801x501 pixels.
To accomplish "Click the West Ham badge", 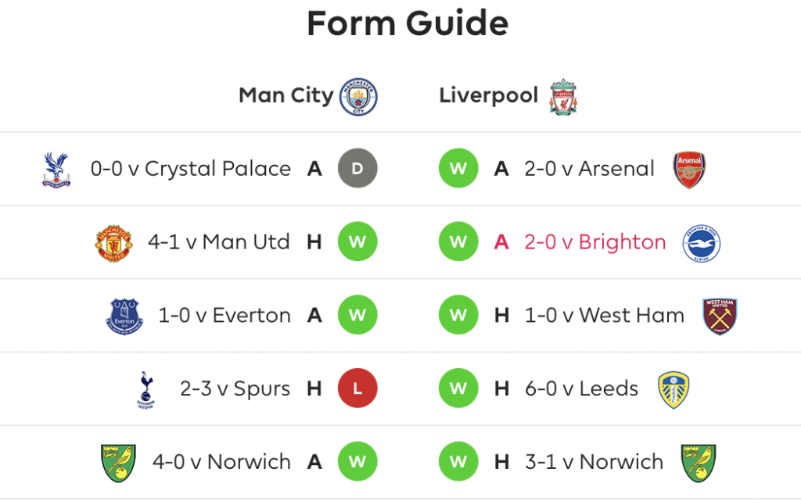I will pyautogui.click(x=720, y=317).
